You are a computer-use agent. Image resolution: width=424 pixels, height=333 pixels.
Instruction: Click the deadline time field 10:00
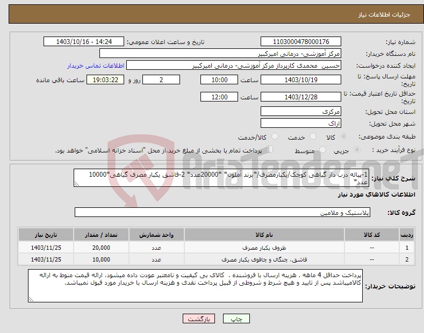click(219, 79)
